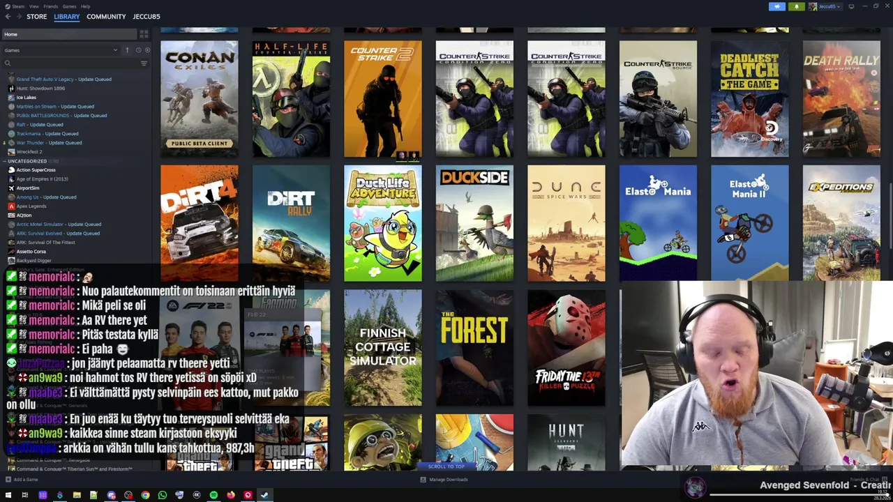This screenshot has height=502, width=893.
Task: Sort library list with up-arrow icon
Action: point(127,50)
